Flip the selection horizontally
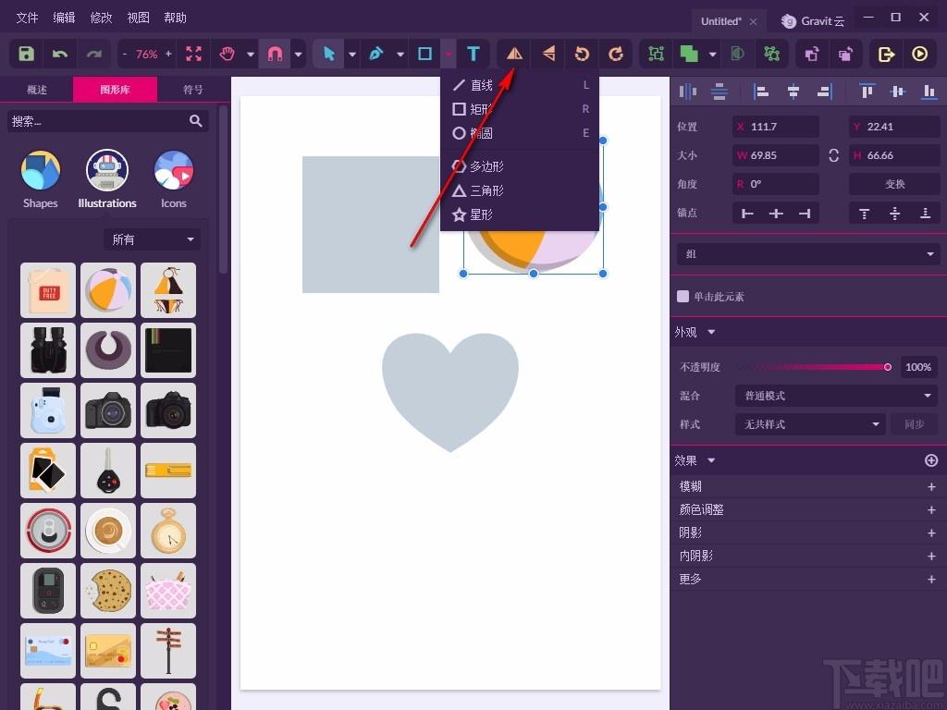 (514, 54)
